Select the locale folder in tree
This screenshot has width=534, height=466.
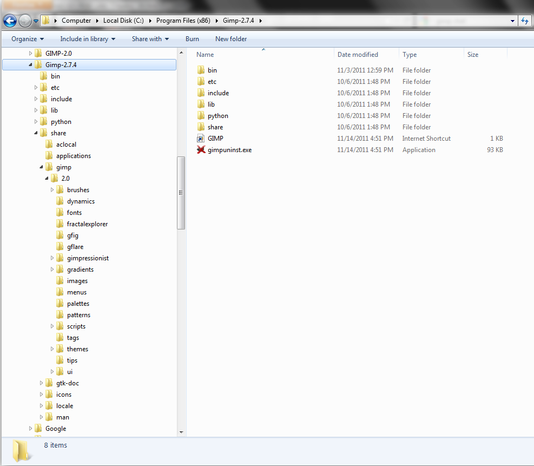coord(60,406)
